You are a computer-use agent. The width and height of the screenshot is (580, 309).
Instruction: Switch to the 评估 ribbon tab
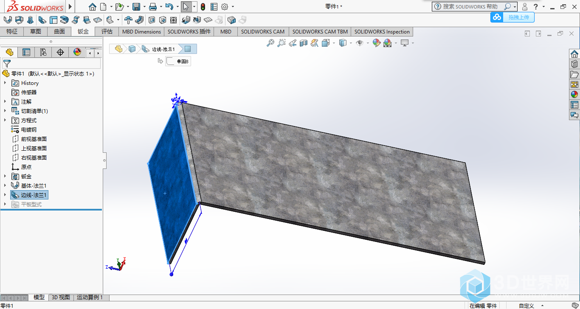click(x=107, y=31)
